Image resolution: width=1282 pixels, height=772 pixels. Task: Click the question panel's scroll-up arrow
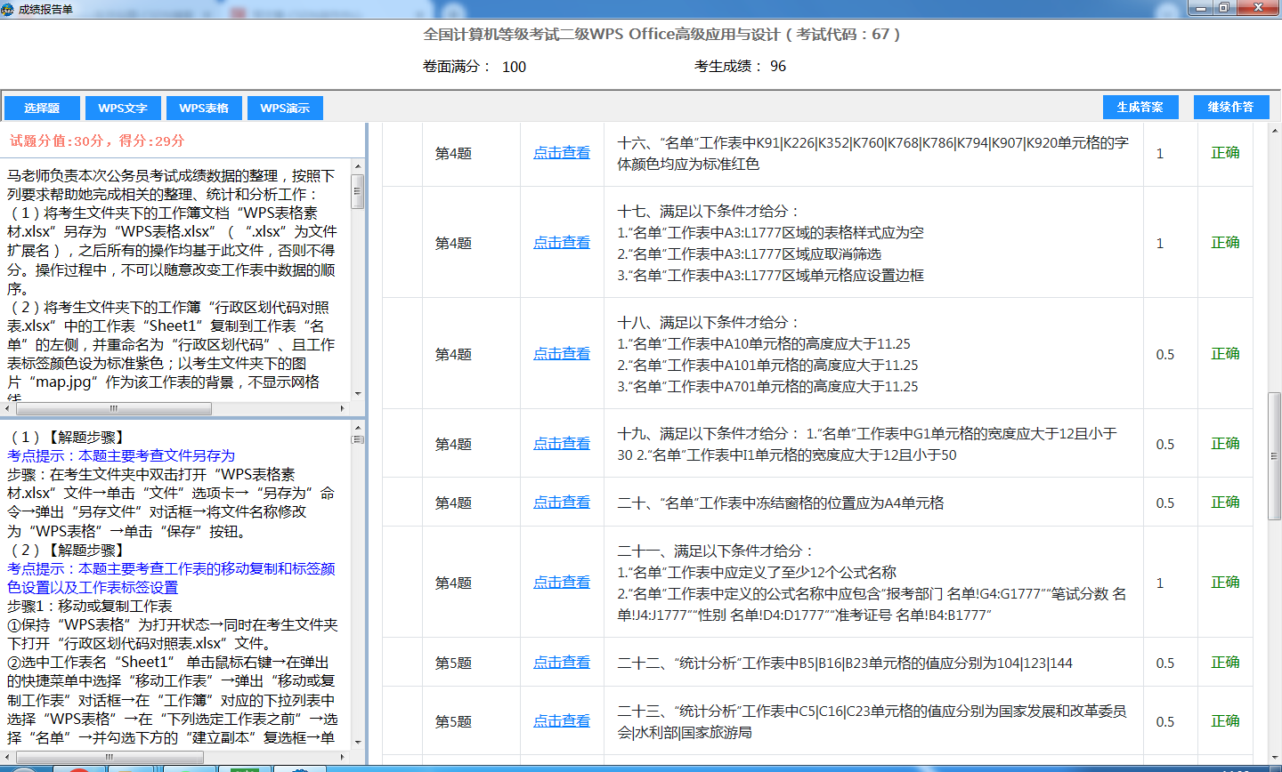(x=358, y=165)
